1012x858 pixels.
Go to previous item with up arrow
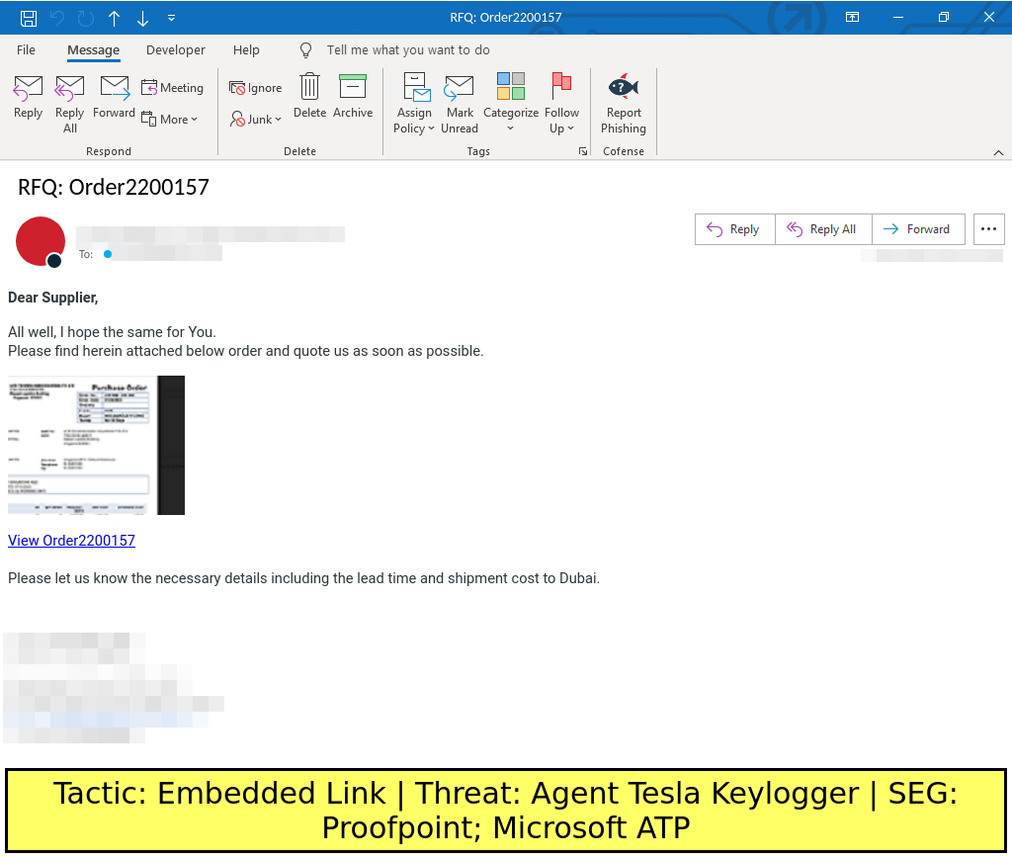[x=115, y=18]
